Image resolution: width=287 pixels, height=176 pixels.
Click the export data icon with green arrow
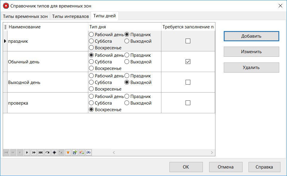point(75,153)
